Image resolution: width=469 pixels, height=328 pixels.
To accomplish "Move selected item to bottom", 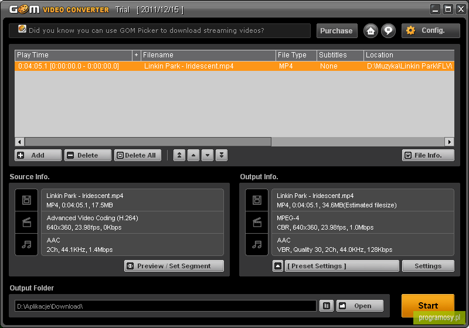I will (x=222, y=155).
